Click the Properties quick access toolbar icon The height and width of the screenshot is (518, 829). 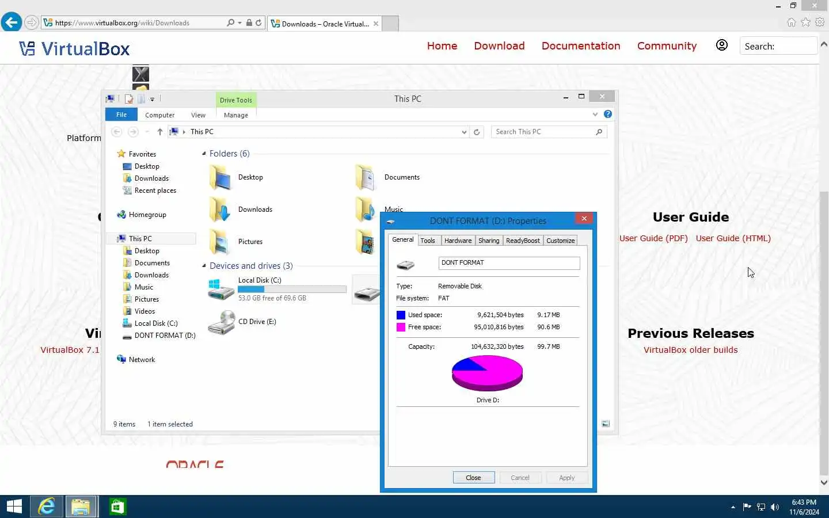pos(130,99)
